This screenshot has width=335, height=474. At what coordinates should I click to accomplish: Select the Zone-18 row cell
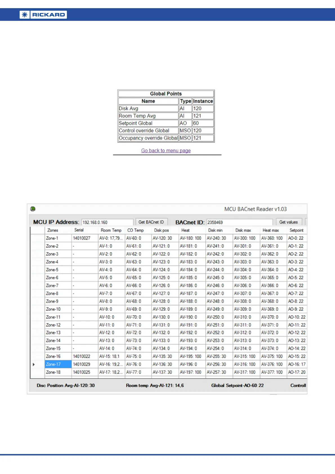click(58, 372)
